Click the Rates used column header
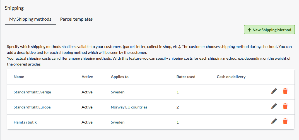 coord(186,77)
